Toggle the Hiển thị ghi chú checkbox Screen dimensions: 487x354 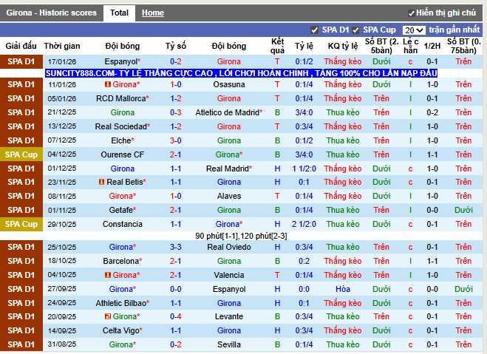coord(412,13)
